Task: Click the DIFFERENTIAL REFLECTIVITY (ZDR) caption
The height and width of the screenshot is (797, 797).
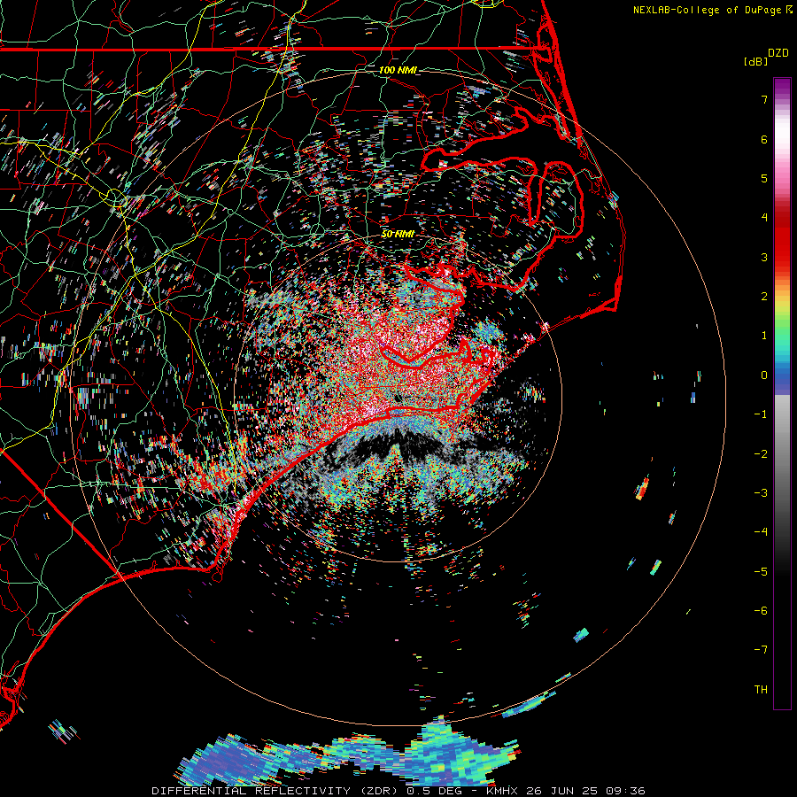Action: click(275, 791)
